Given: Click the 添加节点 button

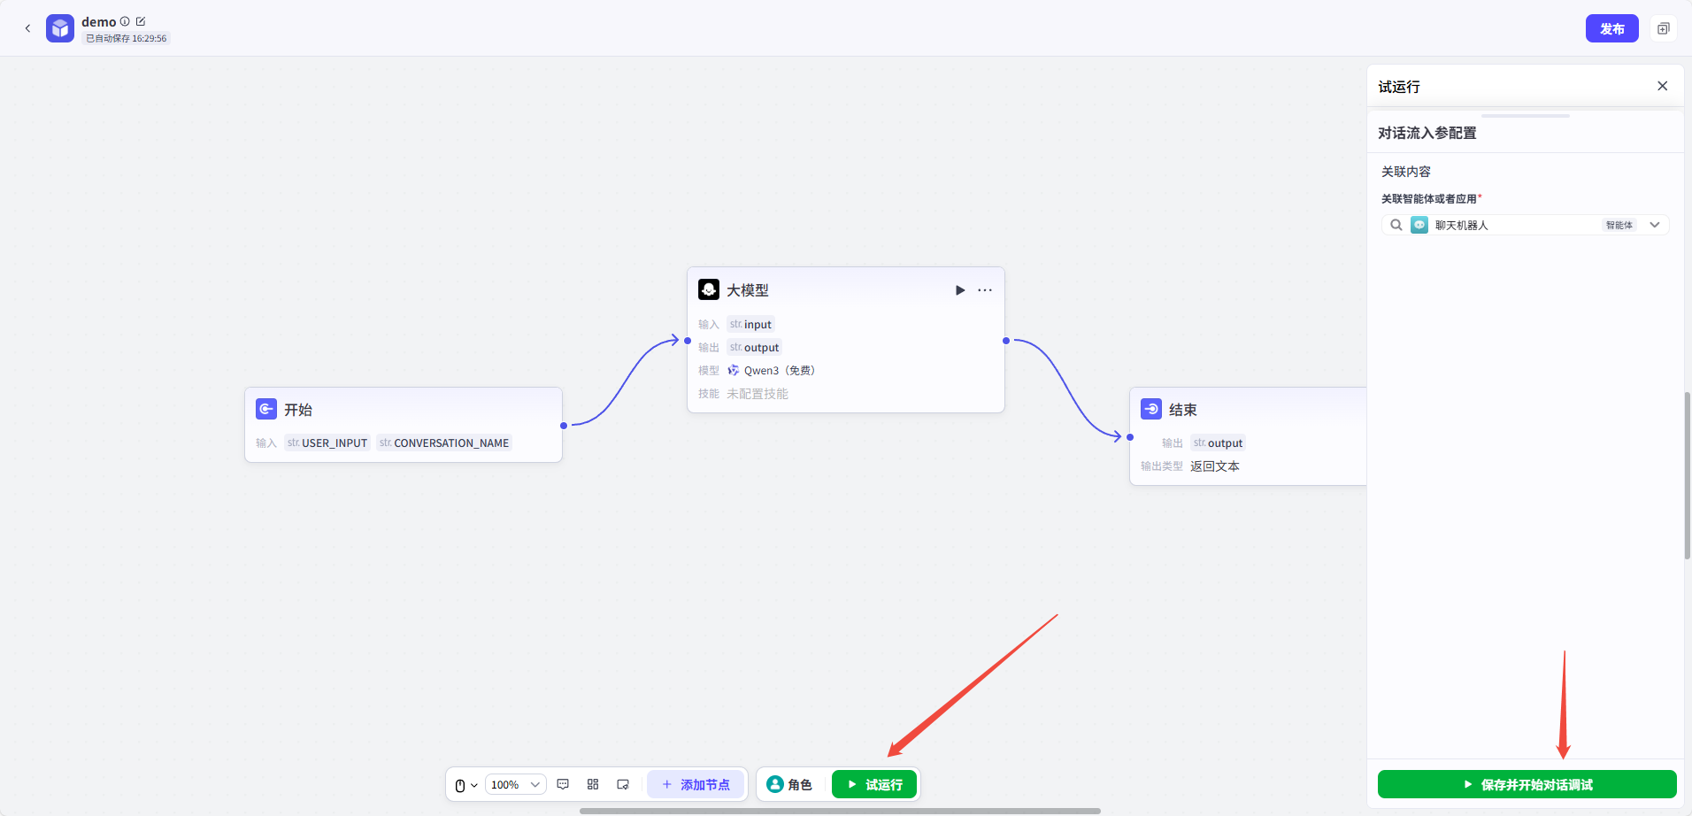Looking at the screenshot, I should coord(696,785).
